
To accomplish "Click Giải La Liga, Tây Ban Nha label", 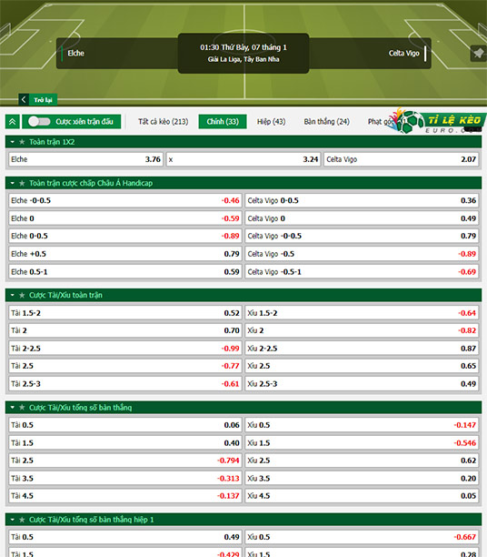I will [x=243, y=59].
